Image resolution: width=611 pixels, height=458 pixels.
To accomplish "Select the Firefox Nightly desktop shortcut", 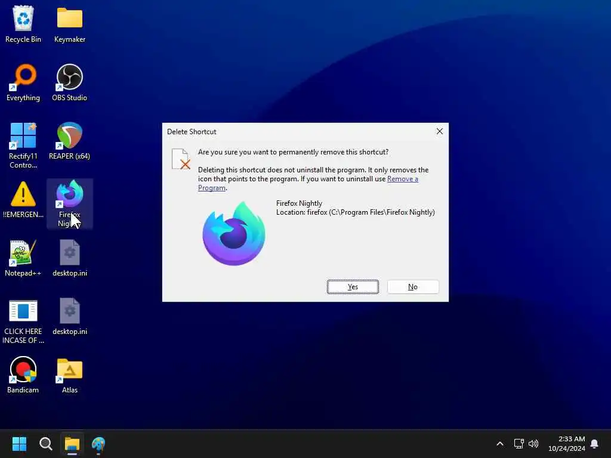I will coord(70,203).
